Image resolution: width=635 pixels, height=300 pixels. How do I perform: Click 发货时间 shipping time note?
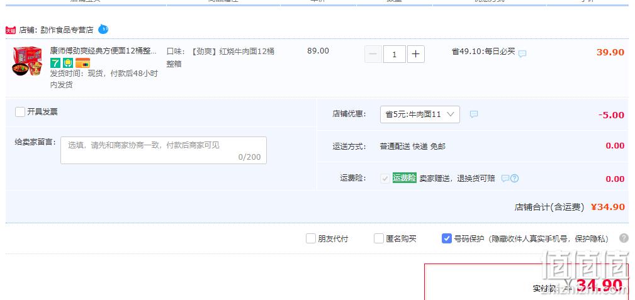tap(104, 79)
